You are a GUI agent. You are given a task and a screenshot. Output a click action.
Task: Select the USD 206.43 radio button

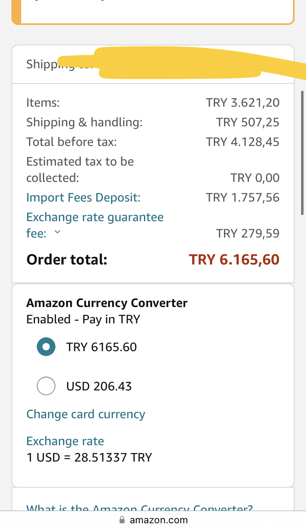46,386
